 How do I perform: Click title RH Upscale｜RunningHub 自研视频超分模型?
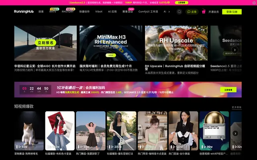click(175, 68)
